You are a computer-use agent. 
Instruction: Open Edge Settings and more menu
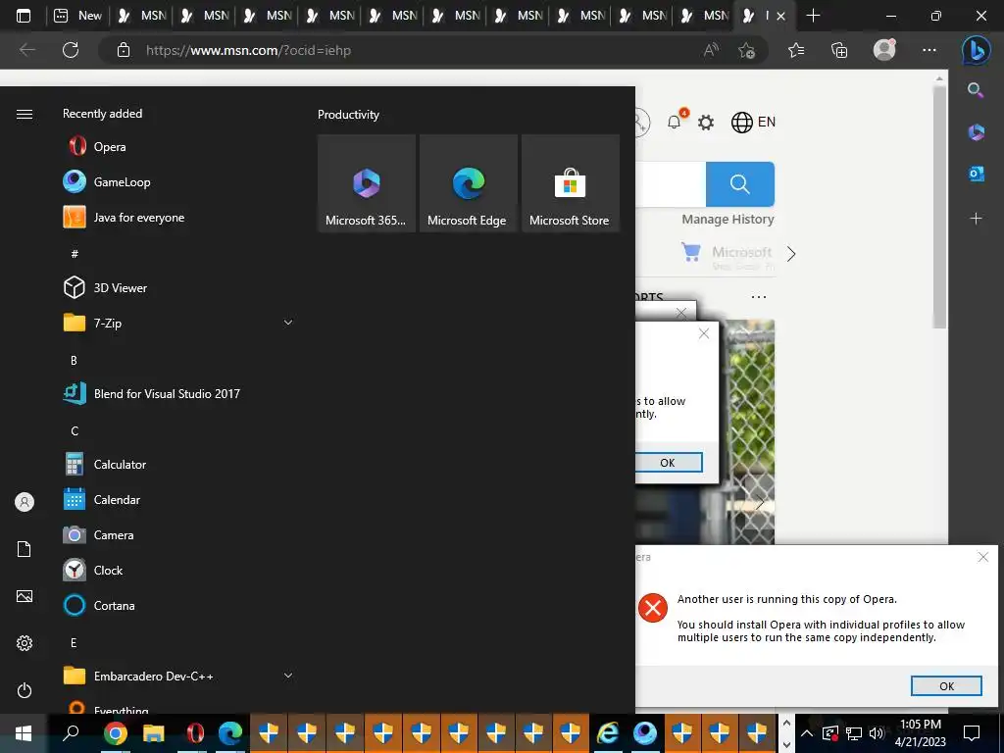pos(929,50)
